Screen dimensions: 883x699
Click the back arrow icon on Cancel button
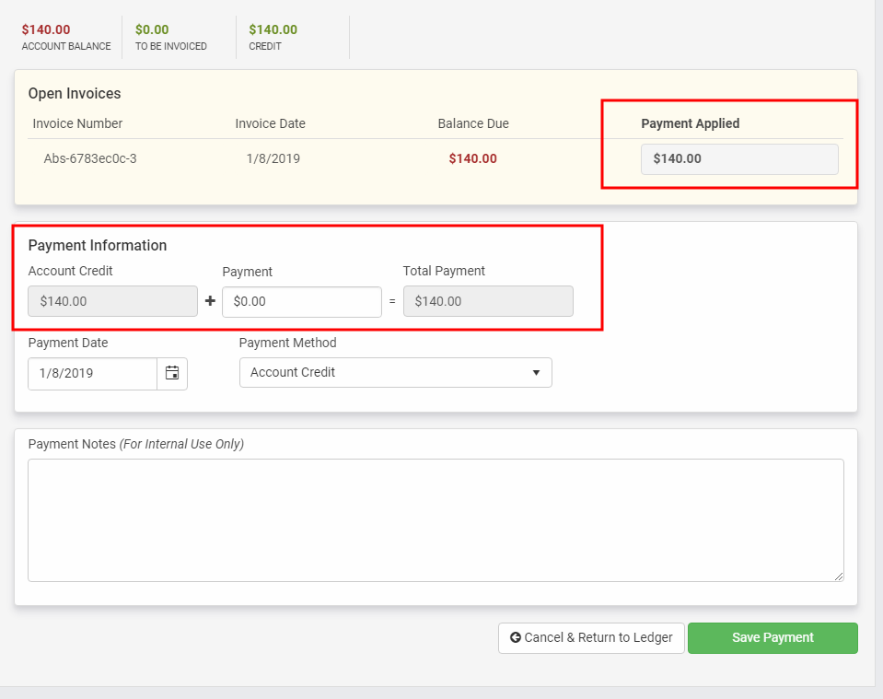click(516, 637)
